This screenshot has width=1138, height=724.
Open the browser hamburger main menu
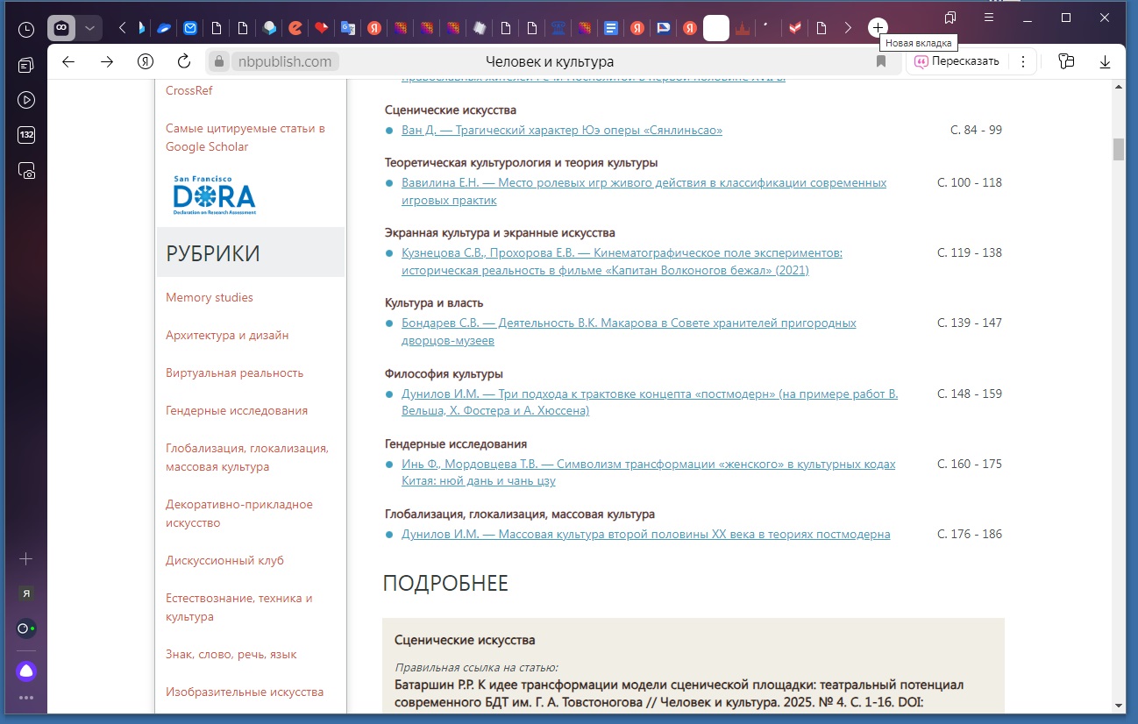(988, 18)
